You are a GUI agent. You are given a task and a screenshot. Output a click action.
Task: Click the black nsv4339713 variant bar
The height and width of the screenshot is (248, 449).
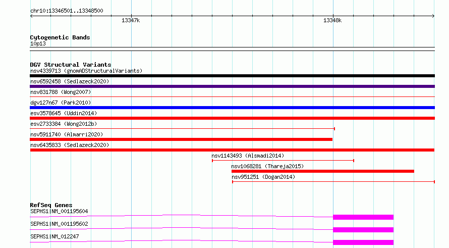tap(232, 76)
